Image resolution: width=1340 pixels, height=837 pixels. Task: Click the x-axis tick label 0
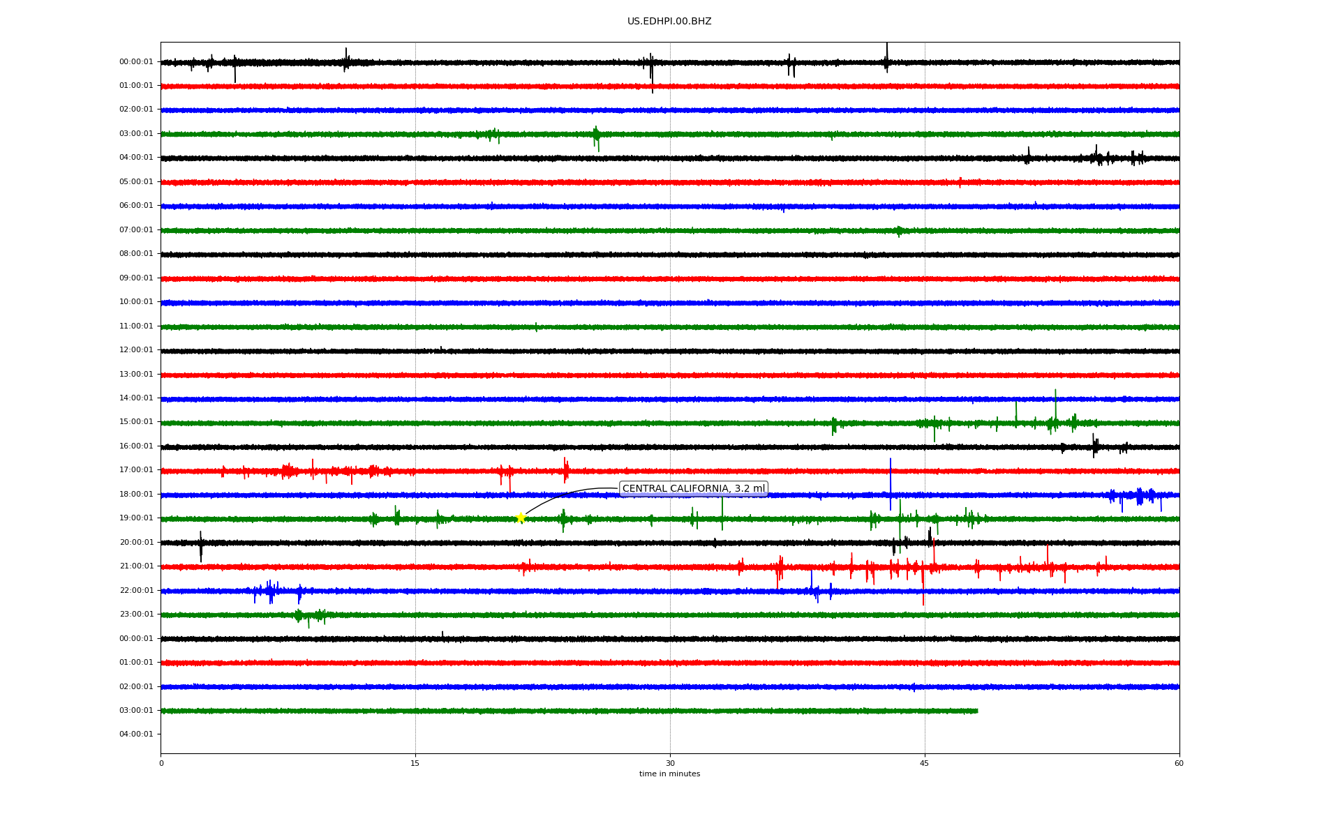click(161, 763)
